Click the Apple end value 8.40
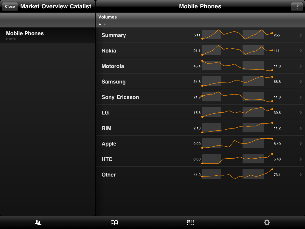 277,144
